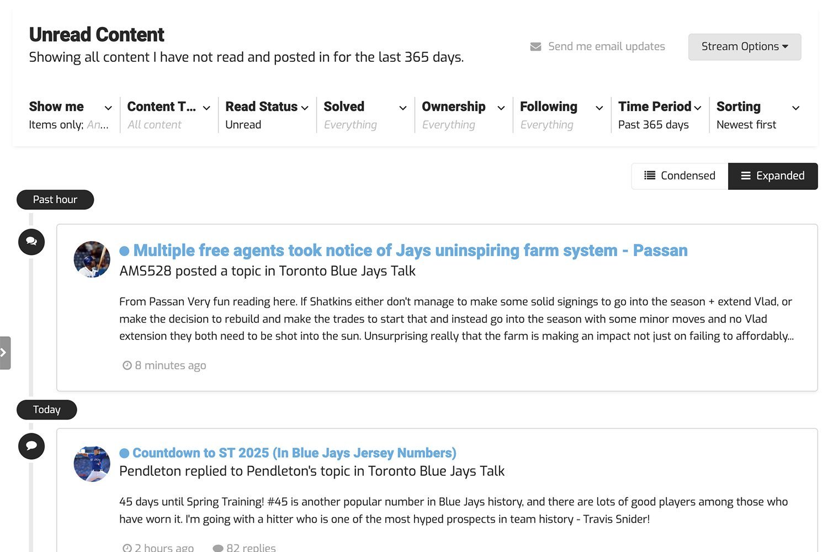Click the reply bubble icon beside Countdown post

pos(31,446)
